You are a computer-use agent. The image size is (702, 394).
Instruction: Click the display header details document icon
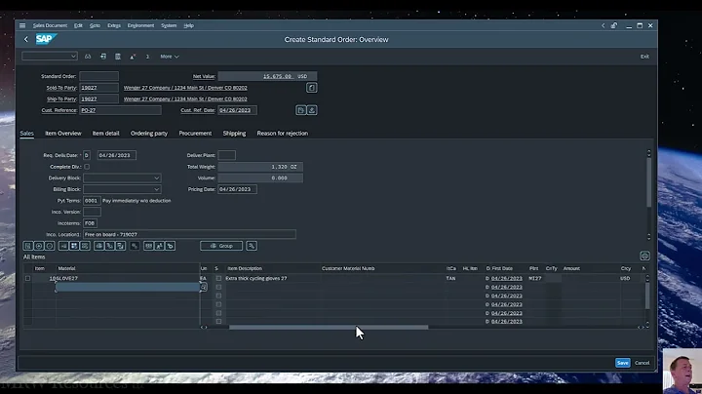[301, 110]
